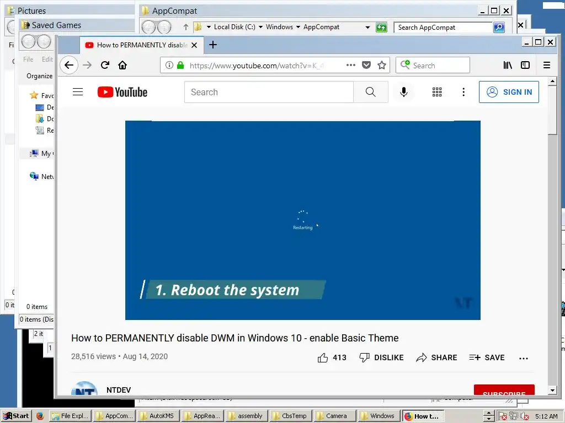The width and height of the screenshot is (565, 423).
Task: Open NTDEV channel avatar
Action: [84, 388]
